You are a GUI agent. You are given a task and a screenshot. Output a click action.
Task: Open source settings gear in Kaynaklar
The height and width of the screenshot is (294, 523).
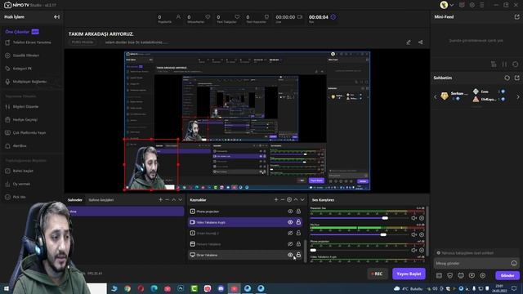[x=289, y=199]
